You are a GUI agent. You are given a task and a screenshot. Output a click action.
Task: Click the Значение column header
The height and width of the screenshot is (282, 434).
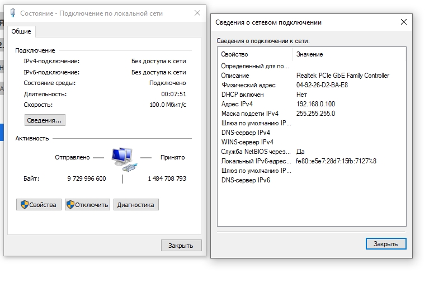pyautogui.click(x=349, y=54)
